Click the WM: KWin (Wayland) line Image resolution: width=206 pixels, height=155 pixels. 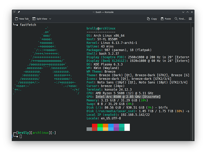(x=103, y=68)
